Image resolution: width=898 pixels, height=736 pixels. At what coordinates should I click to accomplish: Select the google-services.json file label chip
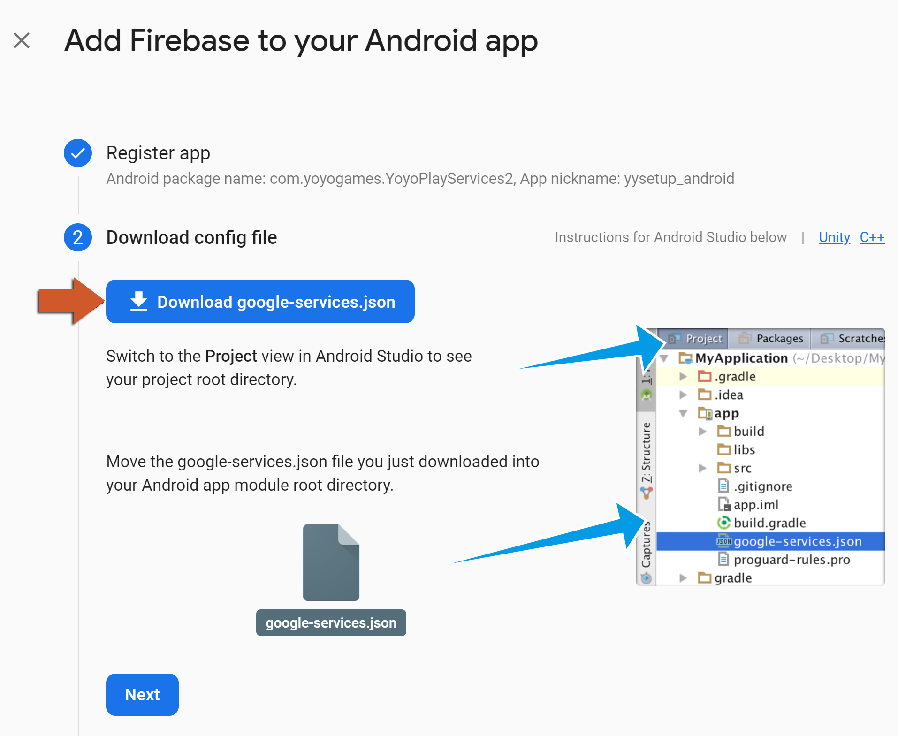331,623
